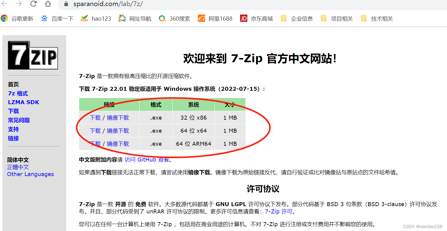
Task: Click the 许可协议 heading
Action: point(263,189)
